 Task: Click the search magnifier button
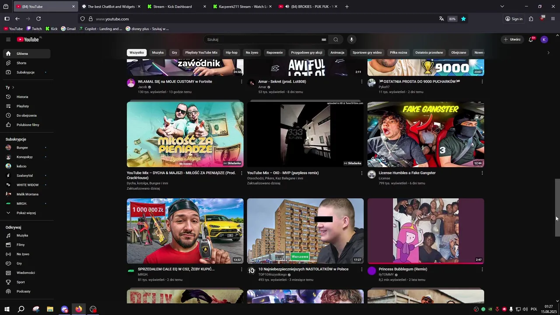336,39
